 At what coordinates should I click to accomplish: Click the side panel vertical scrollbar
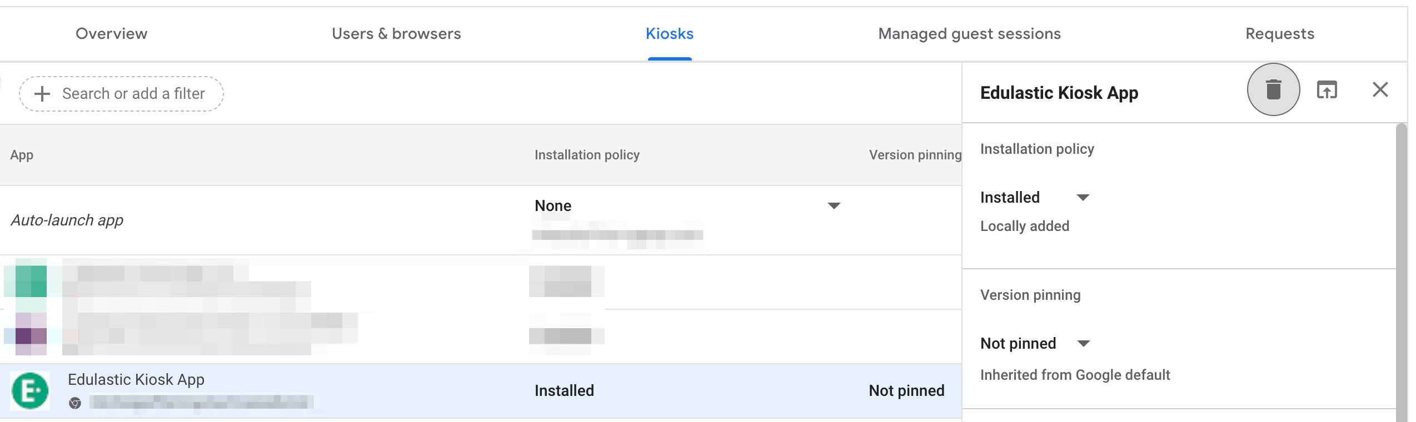pyautogui.click(x=1401, y=272)
